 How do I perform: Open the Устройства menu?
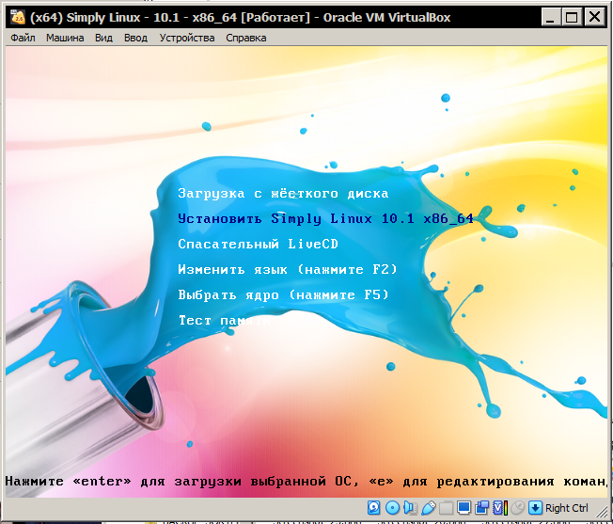point(187,38)
